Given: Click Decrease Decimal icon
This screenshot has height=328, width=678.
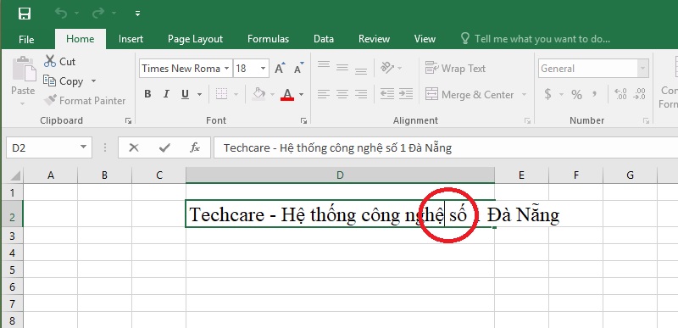Looking at the screenshot, I should pos(639,94).
